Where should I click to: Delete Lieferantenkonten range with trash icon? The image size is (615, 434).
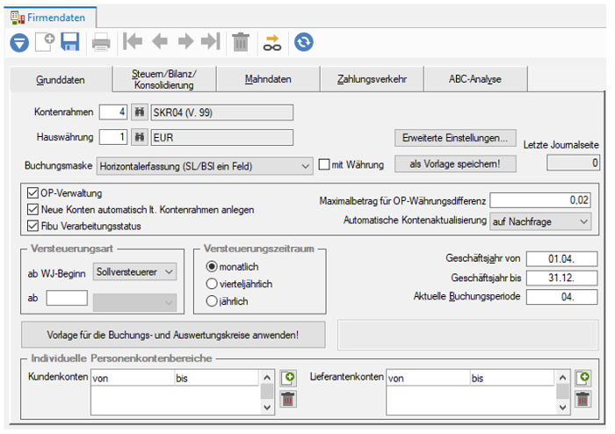tap(583, 399)
